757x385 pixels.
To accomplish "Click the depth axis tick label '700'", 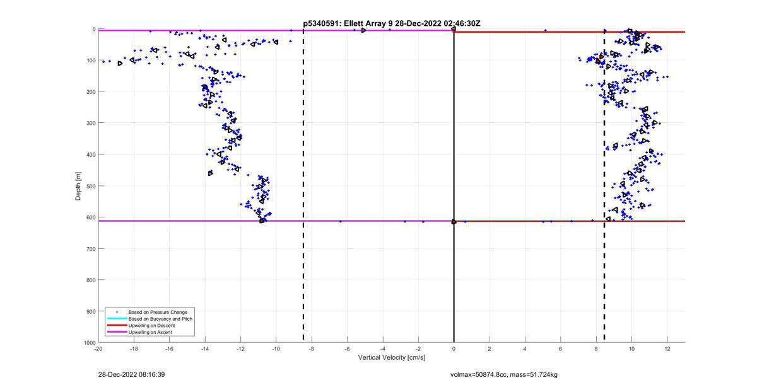I will tap(91, 249).
